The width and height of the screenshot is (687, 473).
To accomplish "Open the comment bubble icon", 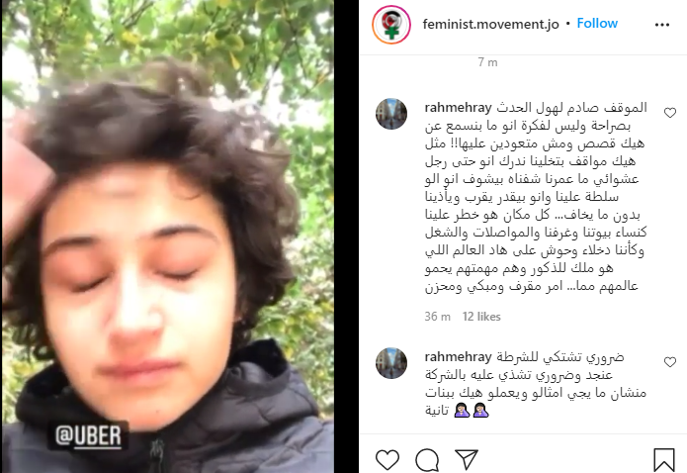I will click(x=427, y=459).
